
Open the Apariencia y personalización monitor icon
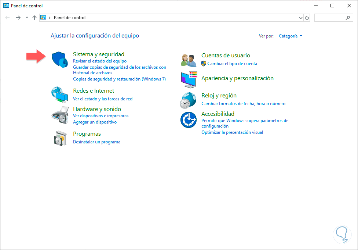[x=189, y=79]
